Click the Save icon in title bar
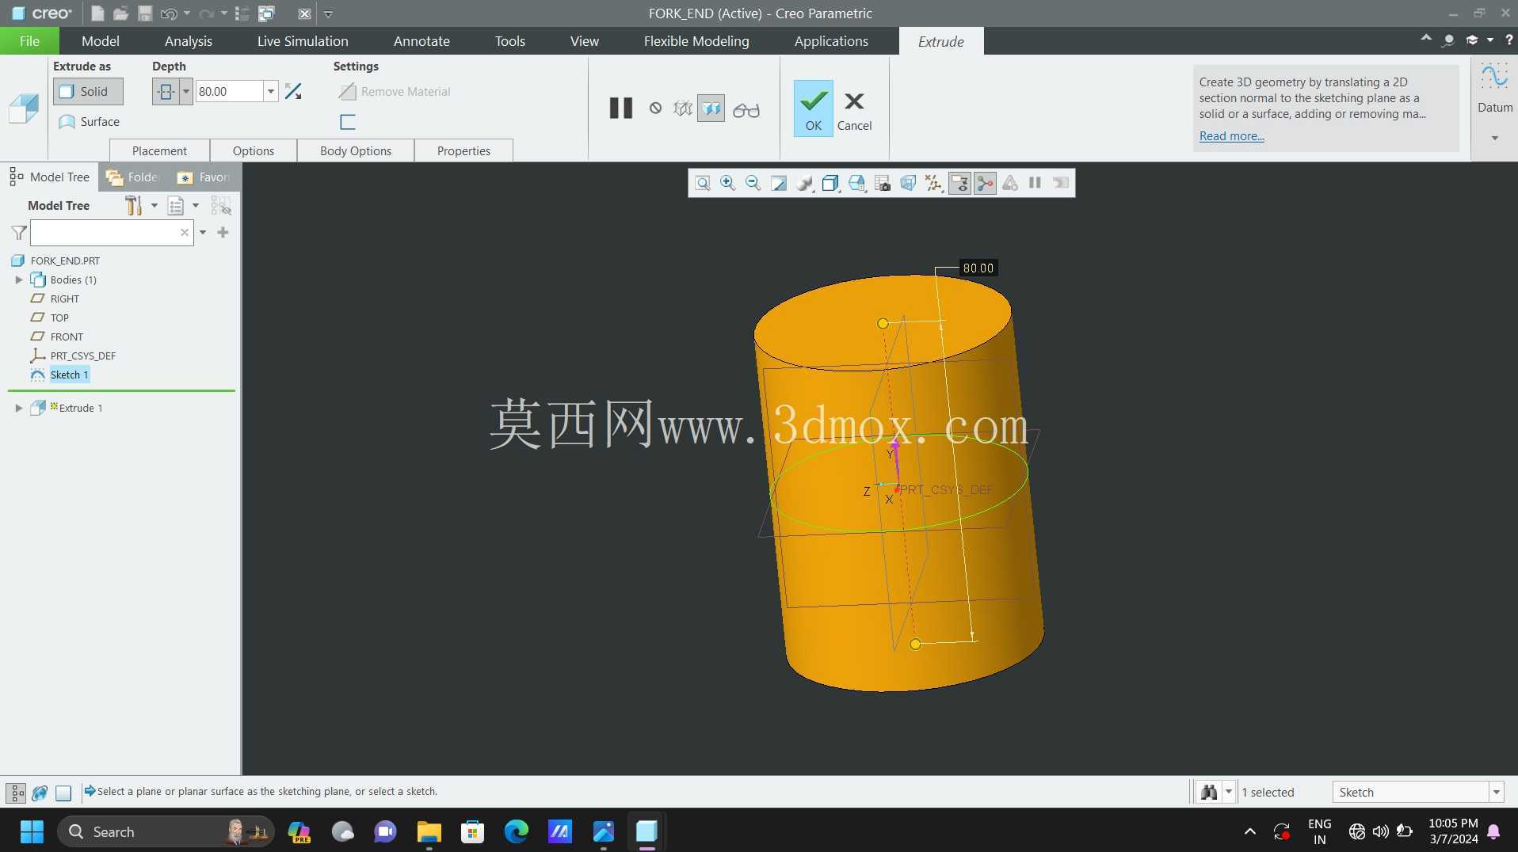The height and width of the screenshot is (852, 1518). click(144, 13)
